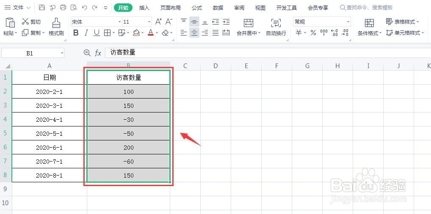This screenshot has width=431, height=214.
Task: Open the File (文件) menu
Action: click(18, 8)
